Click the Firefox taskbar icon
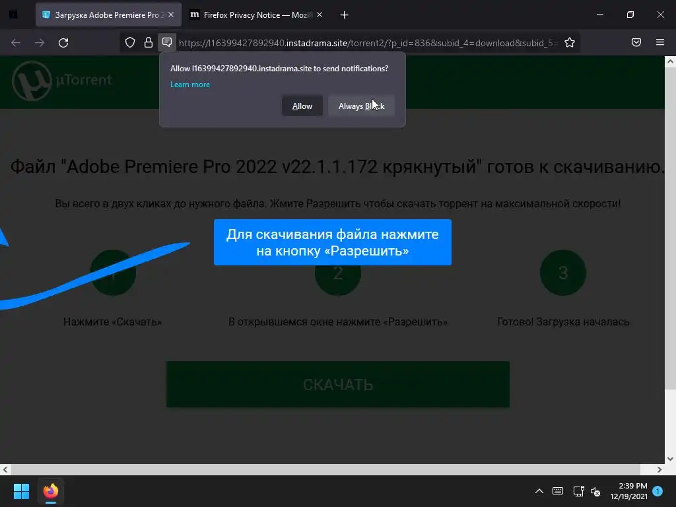Image resolution: width=676 pixels, height=507 pixels. pyautogui.click(x=51, y=491)
